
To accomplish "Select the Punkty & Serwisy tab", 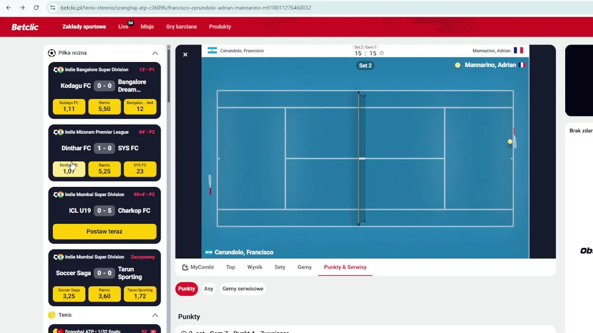I will [x=345, y=267].
